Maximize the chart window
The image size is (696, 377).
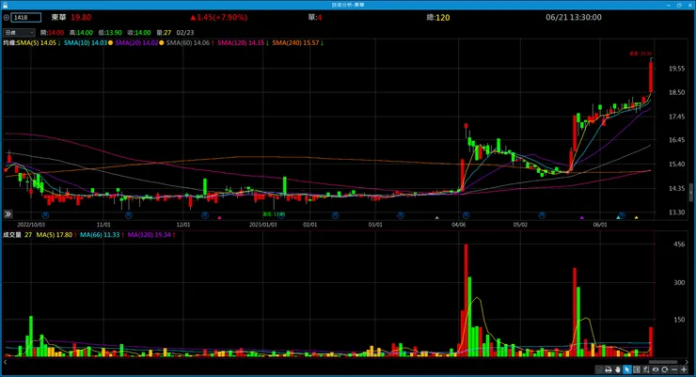pos(679,5)
